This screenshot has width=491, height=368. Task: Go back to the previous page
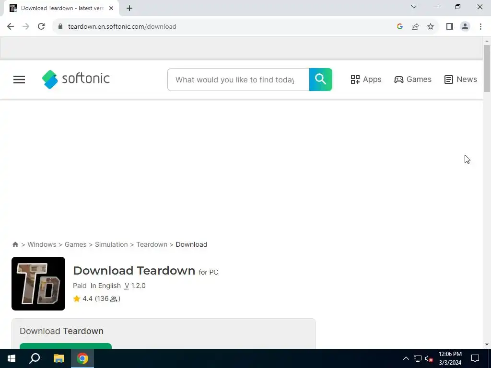click(x=11, y=27)
